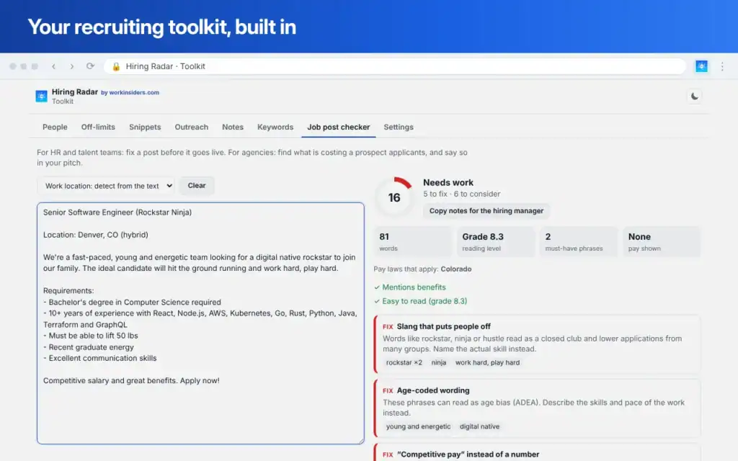Image resolution: width=738 pixels, height=461 pixels.
Task: Open the Work location dropdown
Action: tap(106, 186)
